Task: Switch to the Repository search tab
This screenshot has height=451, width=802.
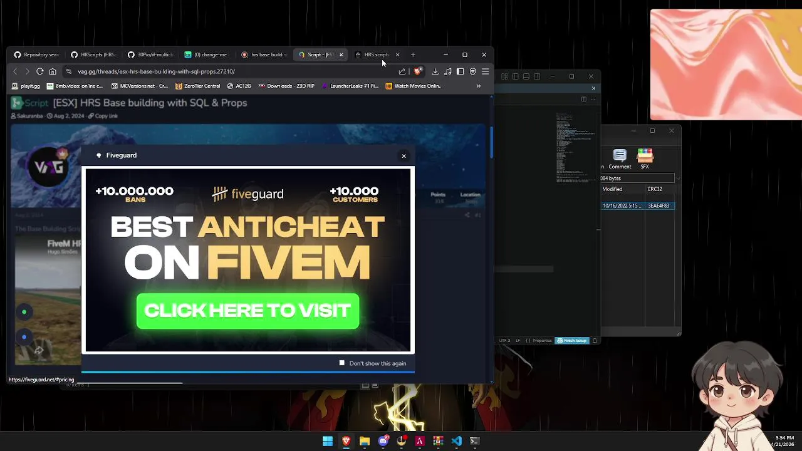Action: pyautogui.click(x=36, y=54)
